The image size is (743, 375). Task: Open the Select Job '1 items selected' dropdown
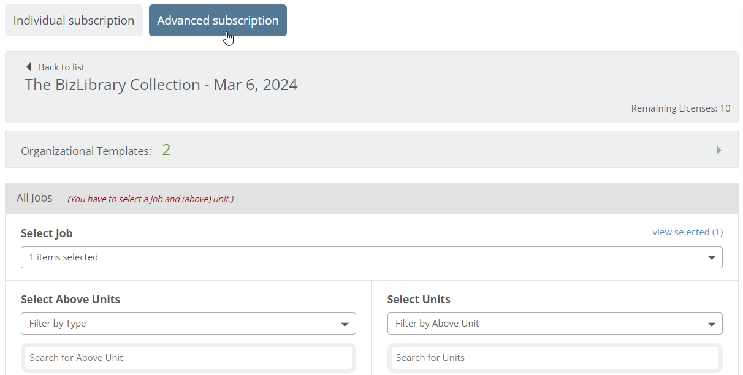click(x=371, y=257)
